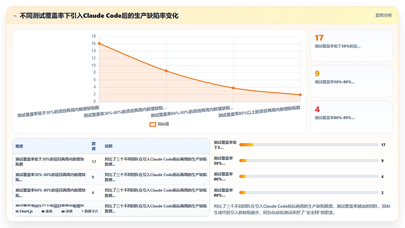Select table row 测试覆盖率60%-80%的项目两周内新增缺陷
Screen dimensions: 405x228
tap(111, 193)
